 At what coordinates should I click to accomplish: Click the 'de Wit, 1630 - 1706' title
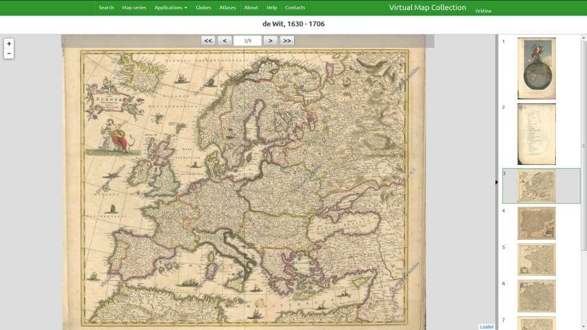click(293, 24)
